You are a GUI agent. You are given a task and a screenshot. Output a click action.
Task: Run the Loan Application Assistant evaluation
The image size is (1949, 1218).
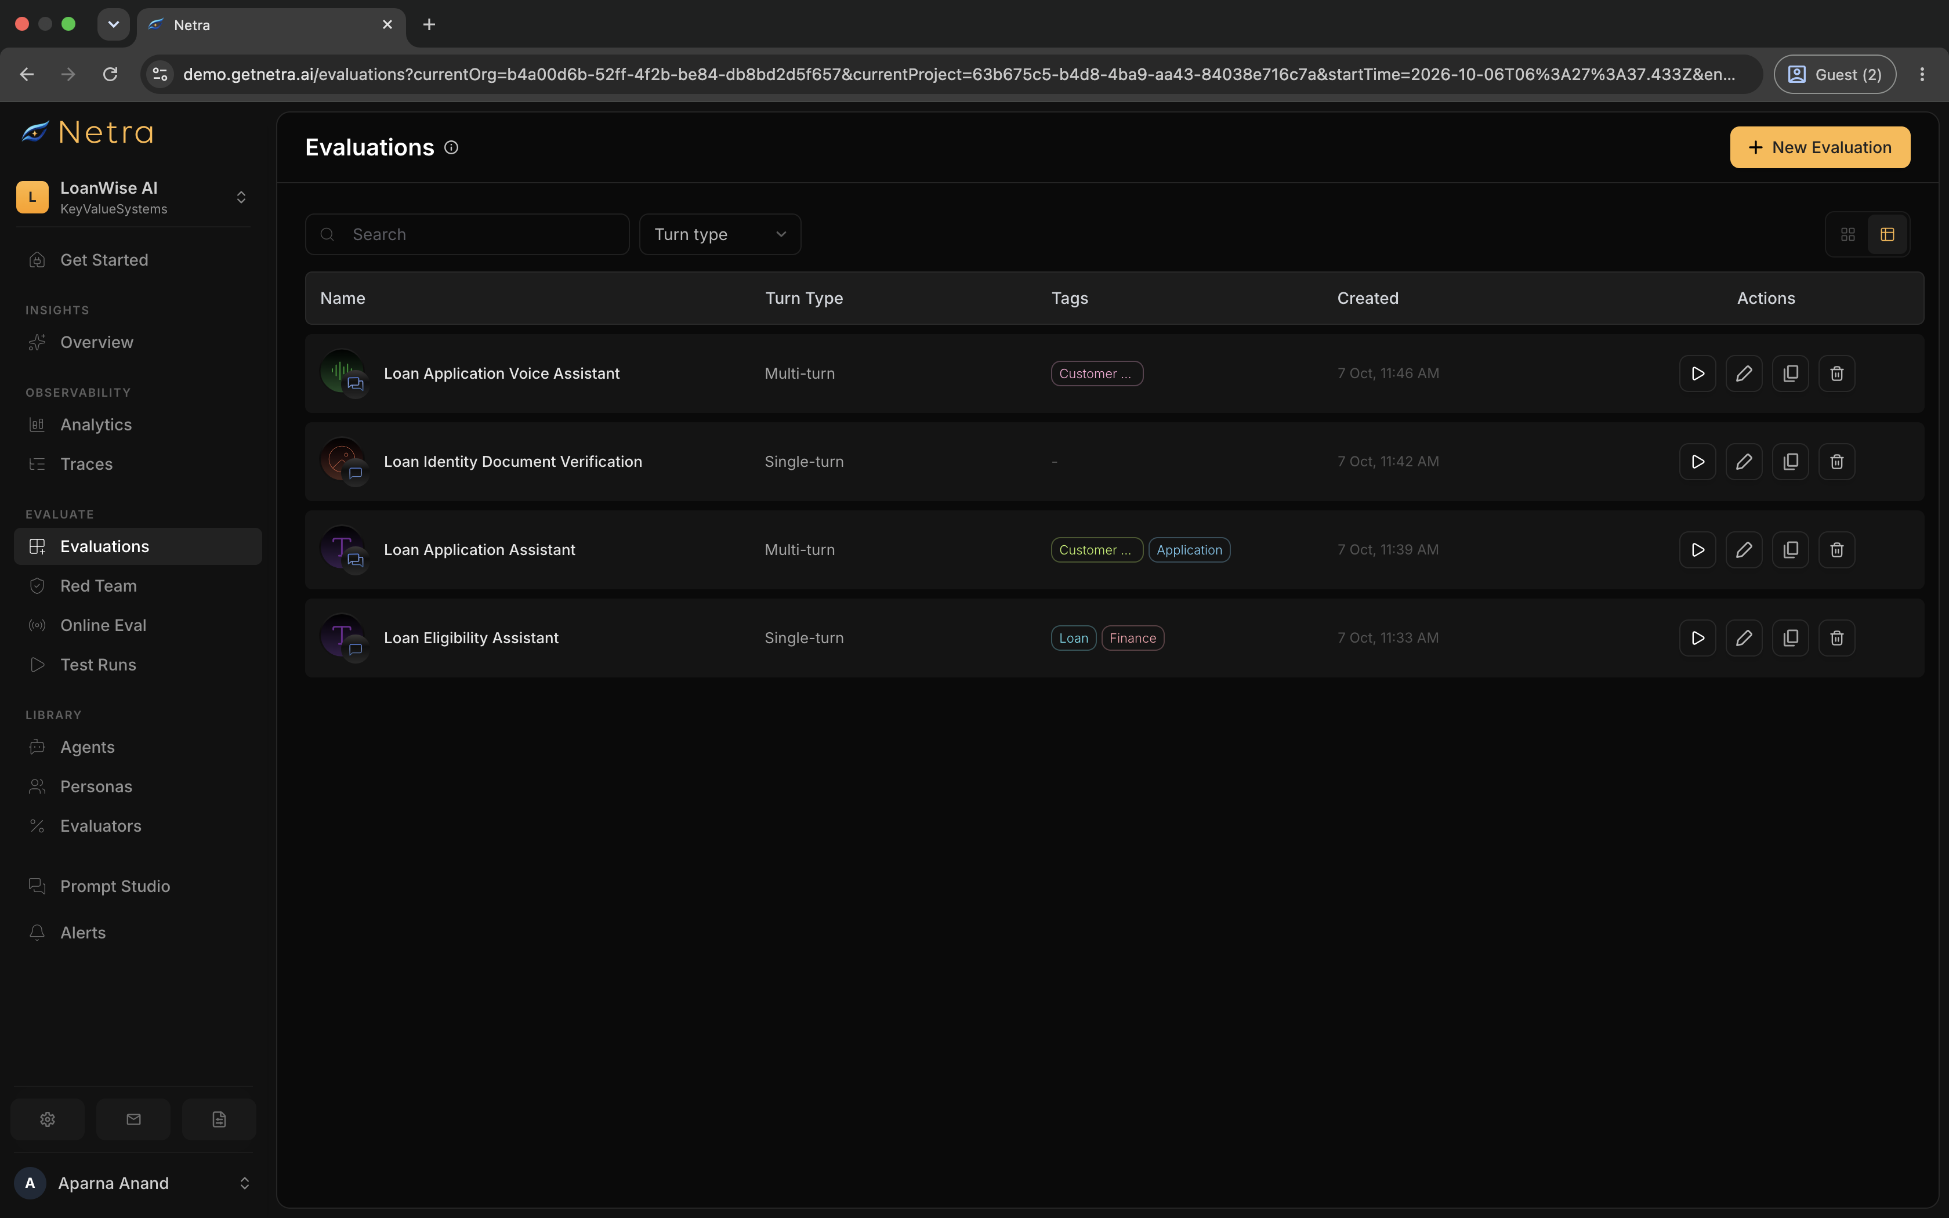(1698, 550)
